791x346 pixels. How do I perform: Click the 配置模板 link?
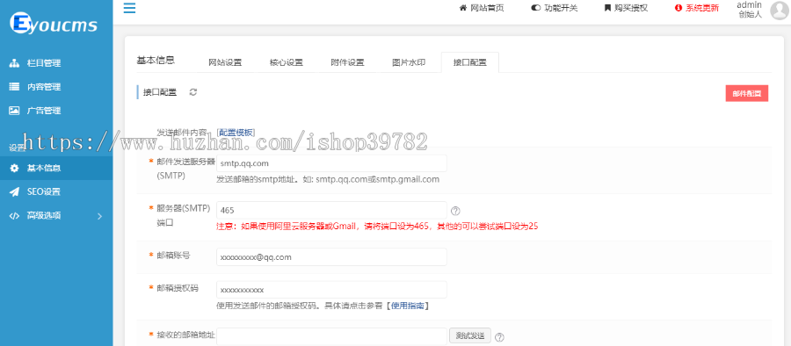(x=236, y=132)
